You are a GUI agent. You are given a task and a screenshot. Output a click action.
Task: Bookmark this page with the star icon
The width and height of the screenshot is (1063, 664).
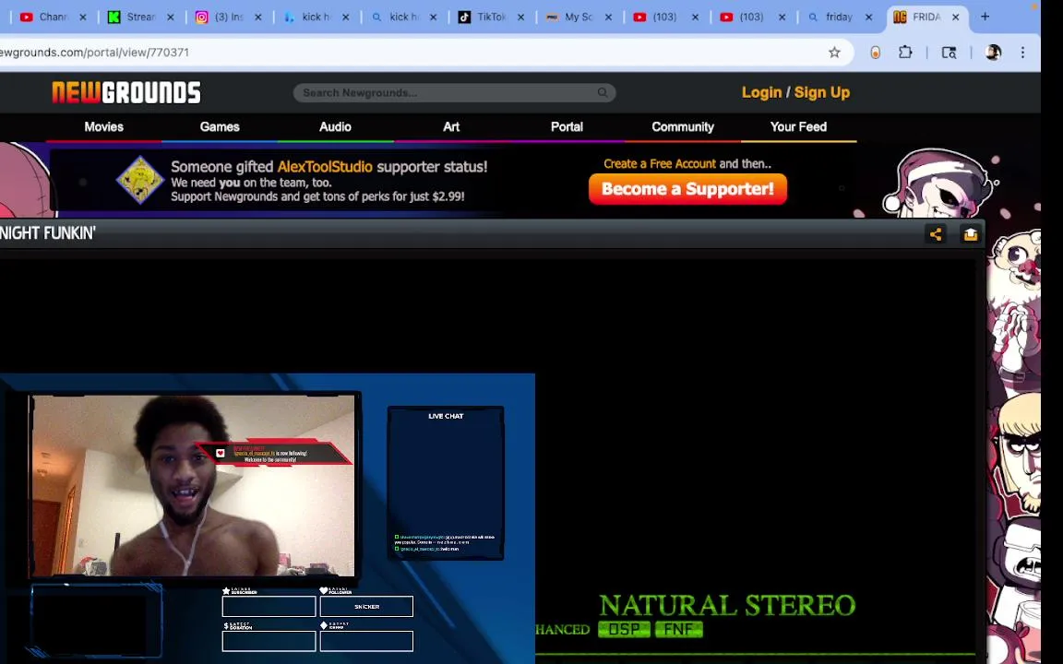[834, 53]
